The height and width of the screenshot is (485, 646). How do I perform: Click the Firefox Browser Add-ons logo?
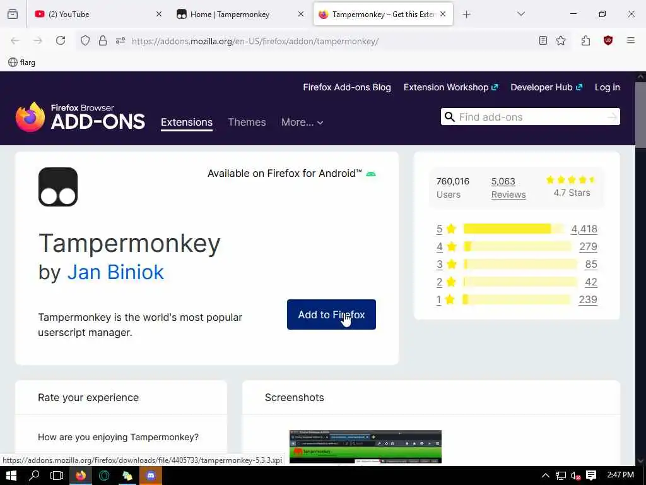(80, 117)
